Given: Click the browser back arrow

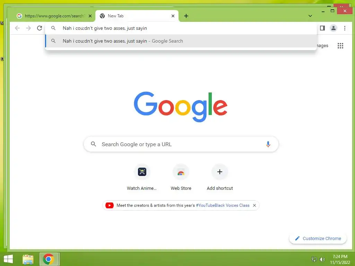Looking at the screenshot, I should [17, 28].
